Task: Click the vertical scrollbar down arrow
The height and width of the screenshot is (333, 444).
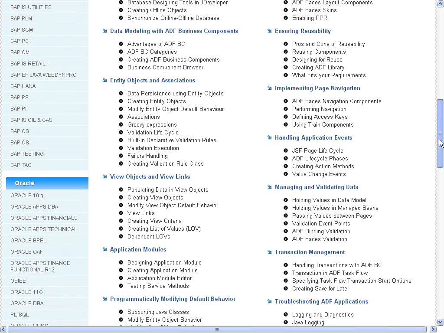Action: pyautogui.click(x=441, y=322)
